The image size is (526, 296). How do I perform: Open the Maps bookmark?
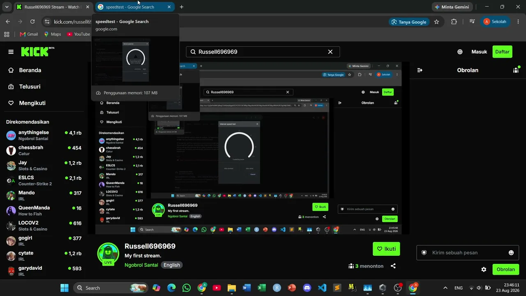[x=52, y=34]
